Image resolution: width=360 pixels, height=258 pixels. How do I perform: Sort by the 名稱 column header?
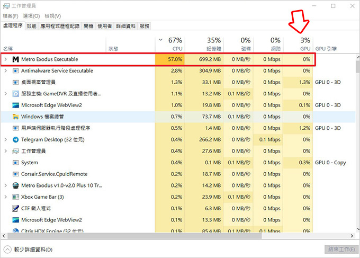[53, 45]
